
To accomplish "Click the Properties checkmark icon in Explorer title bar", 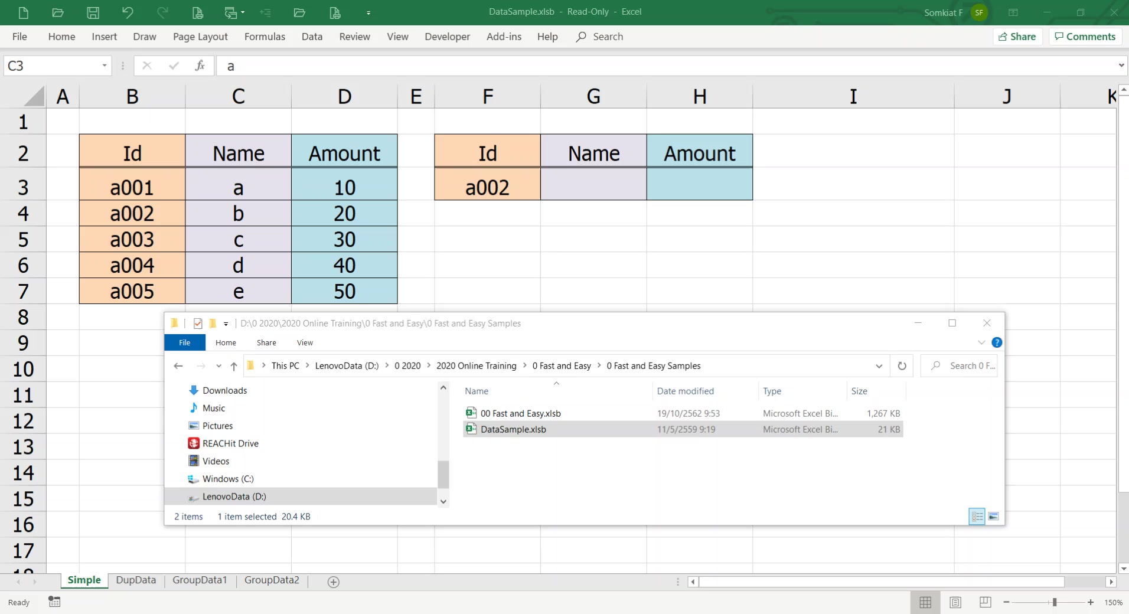I will 198,324.
